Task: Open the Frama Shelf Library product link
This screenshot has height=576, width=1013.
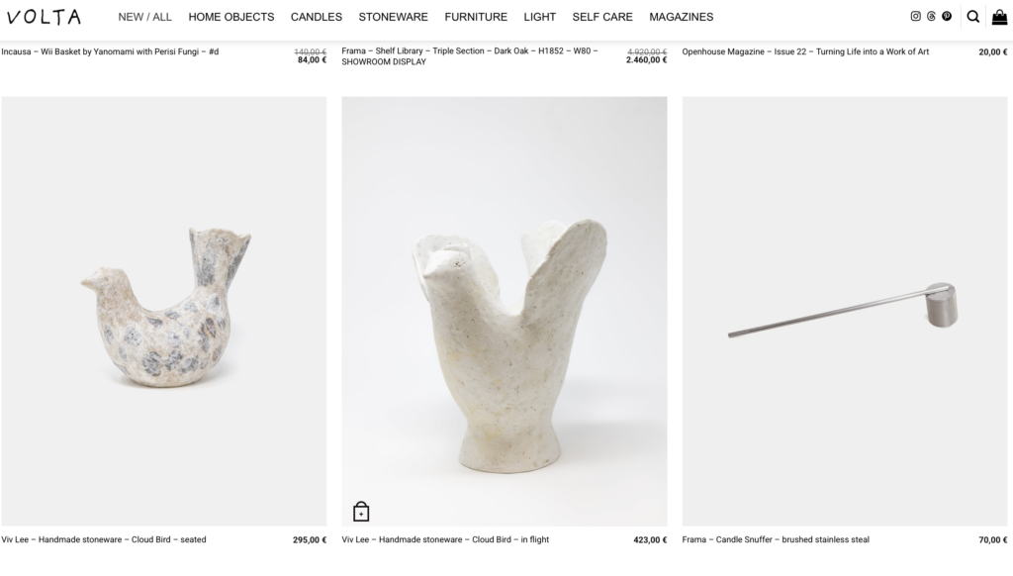Action: pos(470,56)
